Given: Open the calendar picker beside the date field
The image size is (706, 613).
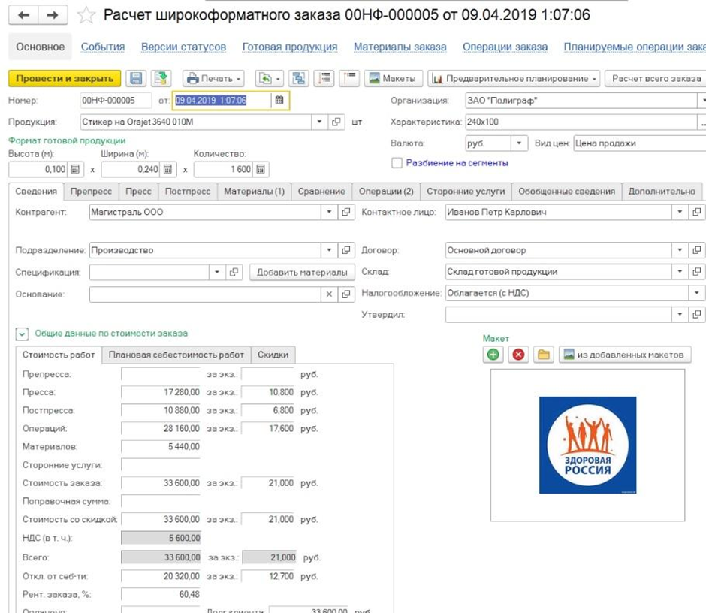Looking at the screenshot, I should click(x=279, y=101).
